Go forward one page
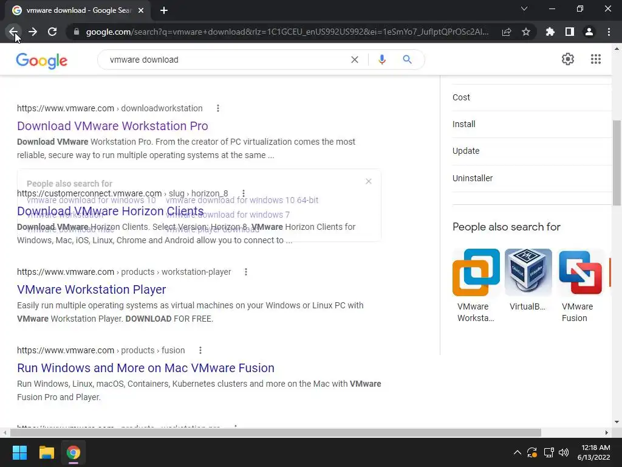 (x=33, y=32)
